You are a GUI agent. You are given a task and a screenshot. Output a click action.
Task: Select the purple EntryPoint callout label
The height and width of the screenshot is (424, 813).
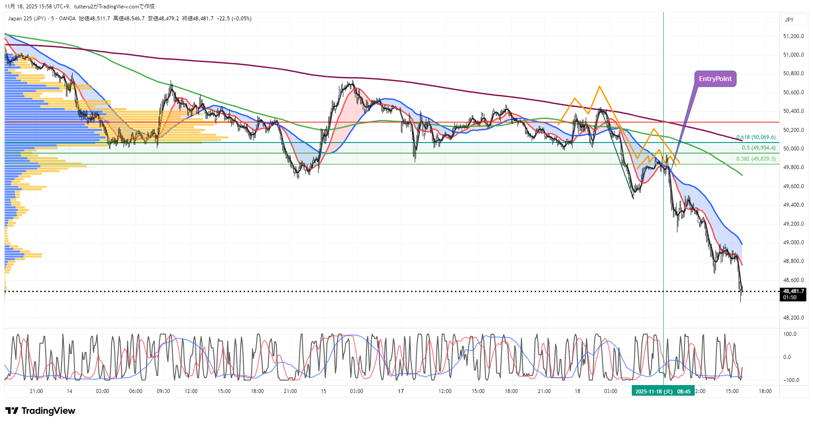715,79
